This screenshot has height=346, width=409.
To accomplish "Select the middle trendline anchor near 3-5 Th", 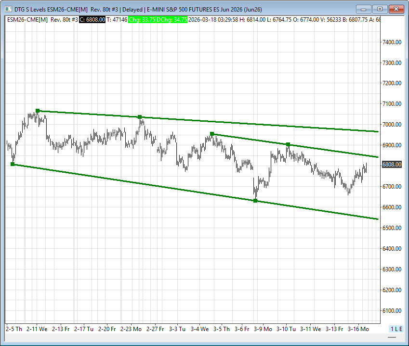I will pos(212,134).
